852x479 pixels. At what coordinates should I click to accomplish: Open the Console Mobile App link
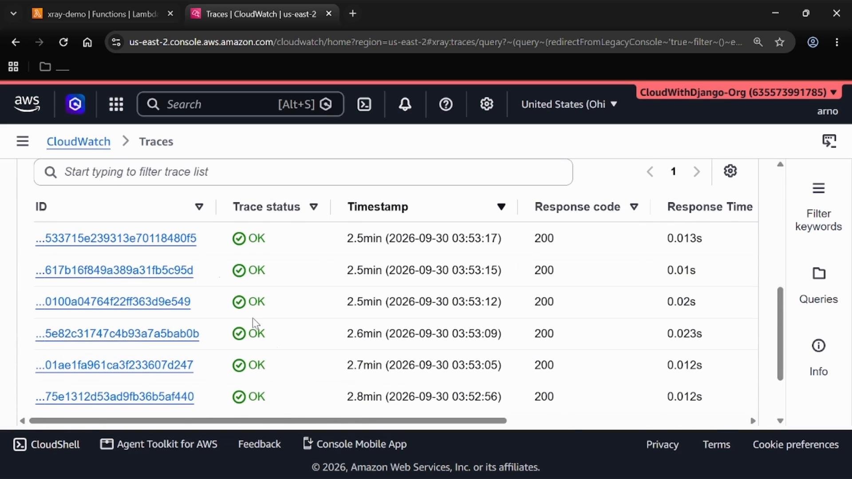(355, 444)
